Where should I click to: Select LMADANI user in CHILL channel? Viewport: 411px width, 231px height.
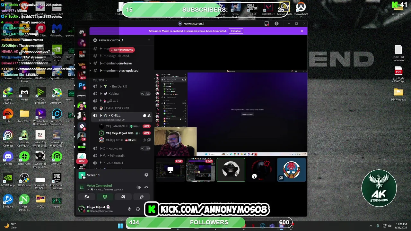click(x=125, y=126)
